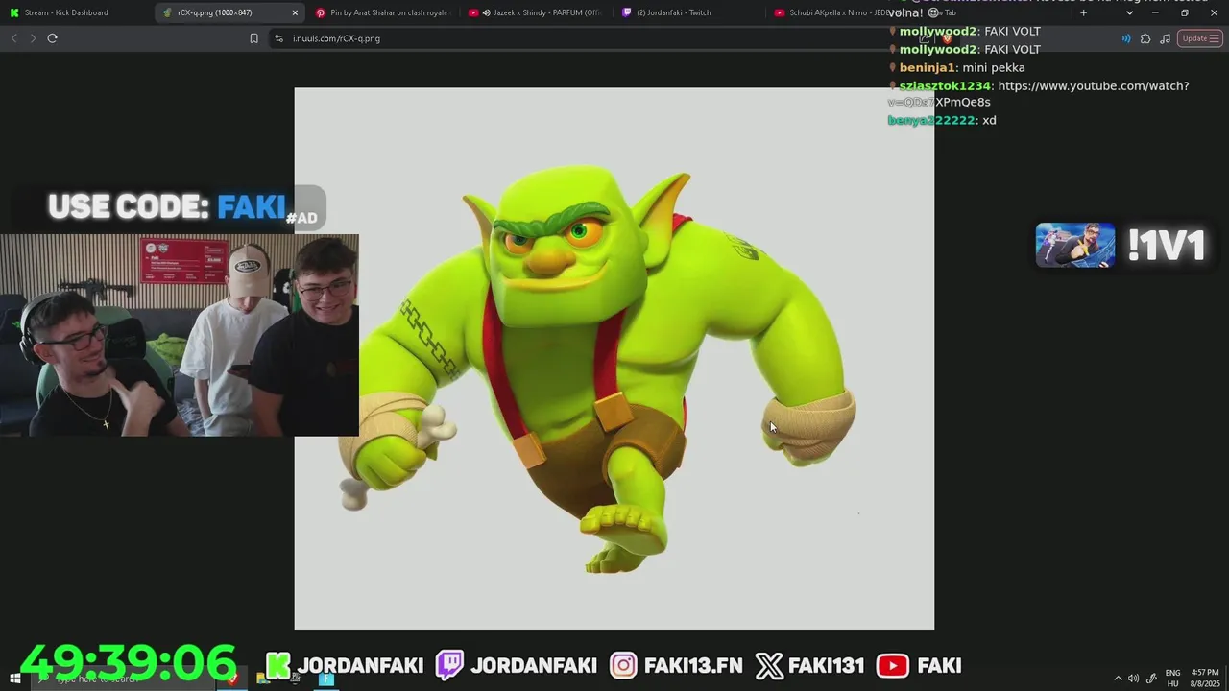Open the Fortnite taskbar icon
This screenshot has height=691, width=1229.
(326, 679)
